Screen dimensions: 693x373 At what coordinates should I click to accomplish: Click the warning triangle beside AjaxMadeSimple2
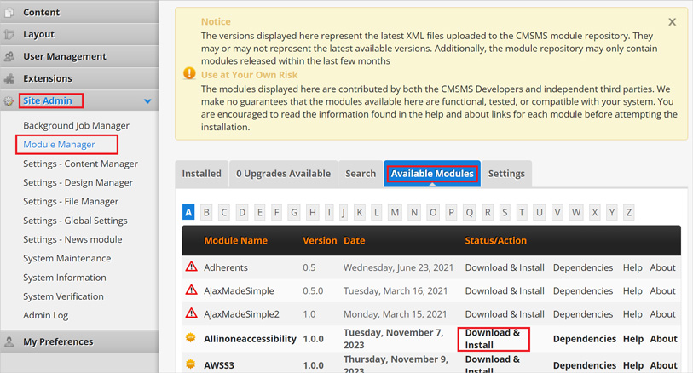coord(192,313)
